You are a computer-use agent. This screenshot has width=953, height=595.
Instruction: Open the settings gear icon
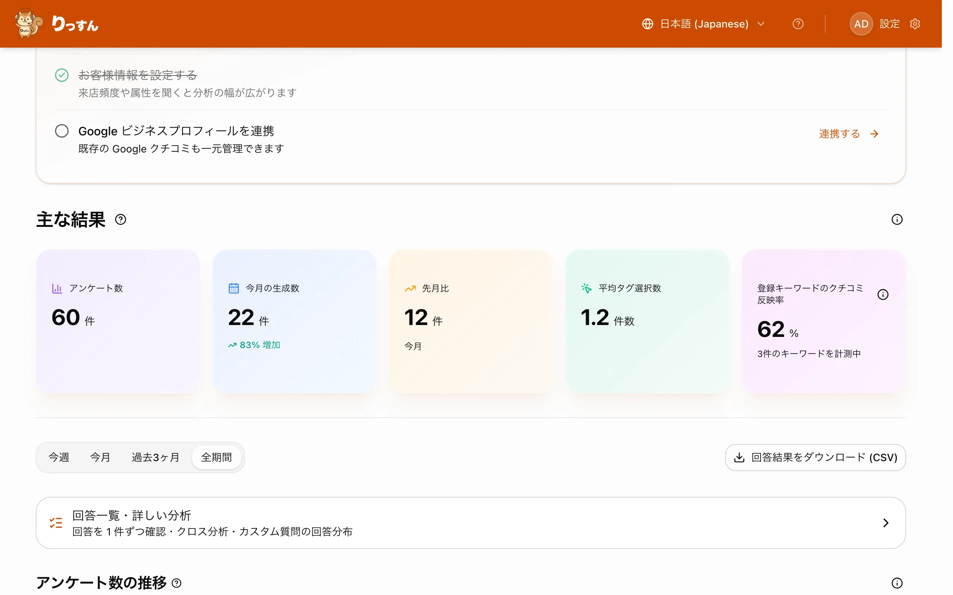[x=915, y=24]
